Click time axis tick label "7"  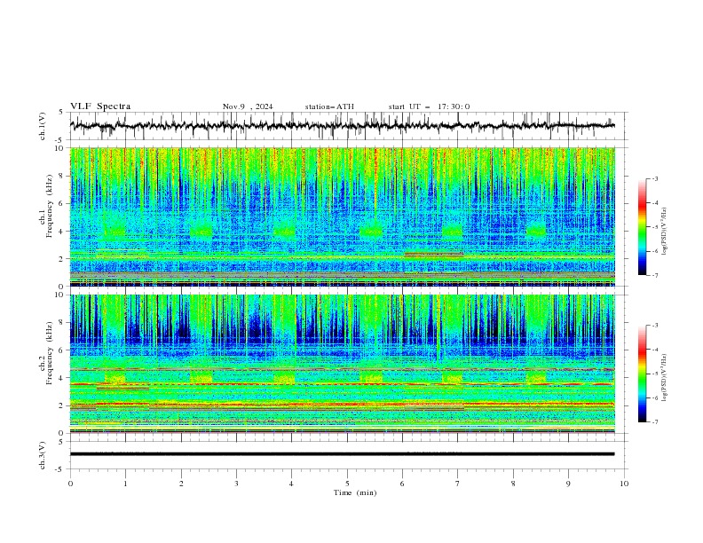tap(458, 484)
